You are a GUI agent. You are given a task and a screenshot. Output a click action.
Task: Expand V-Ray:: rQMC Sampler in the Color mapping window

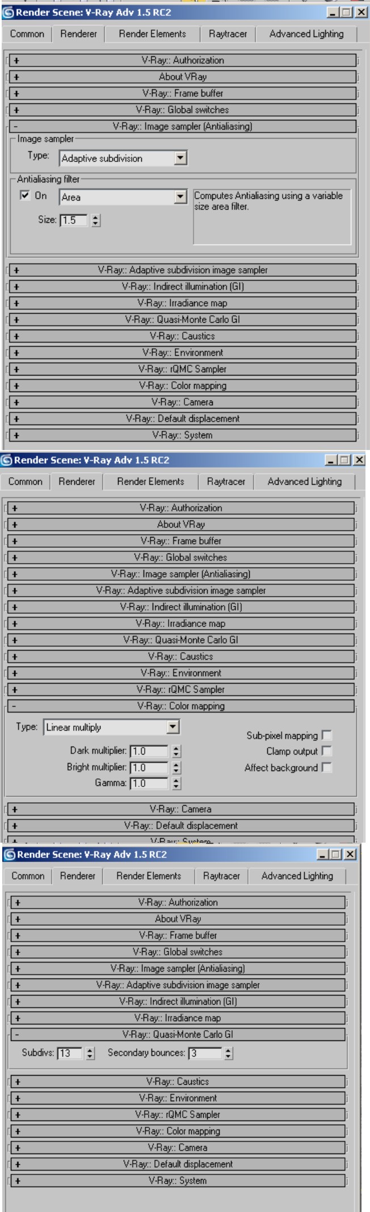tap(181, 689)
